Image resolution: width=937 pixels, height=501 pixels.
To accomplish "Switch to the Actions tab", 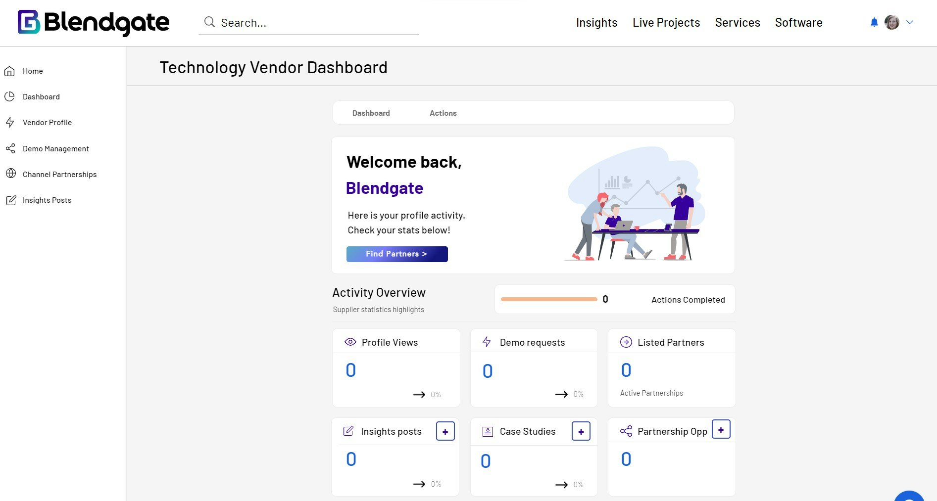I will pos(443,113).
